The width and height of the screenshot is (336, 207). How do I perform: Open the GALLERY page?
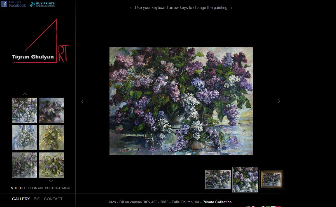(21, 199)
